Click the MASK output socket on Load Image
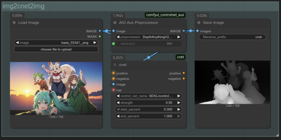Viewport: 281px width, 140px height. tap(100, 36)
